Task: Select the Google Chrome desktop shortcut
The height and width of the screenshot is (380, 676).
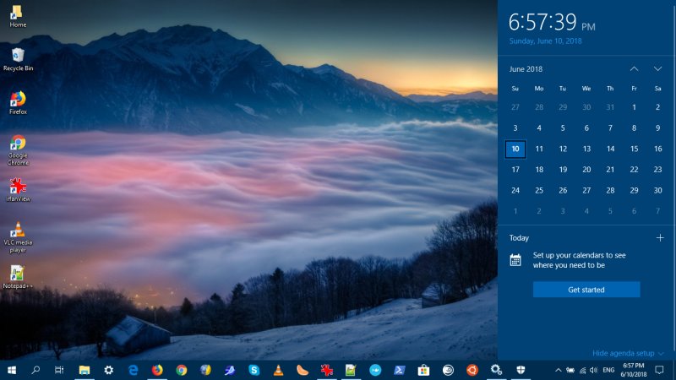Action: (18, 150)
